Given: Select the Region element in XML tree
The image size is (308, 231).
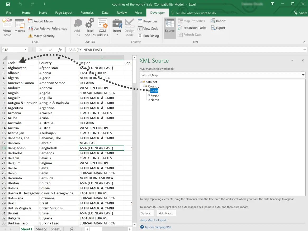Looking at the screenshot, I should click(x=155, y=95).
